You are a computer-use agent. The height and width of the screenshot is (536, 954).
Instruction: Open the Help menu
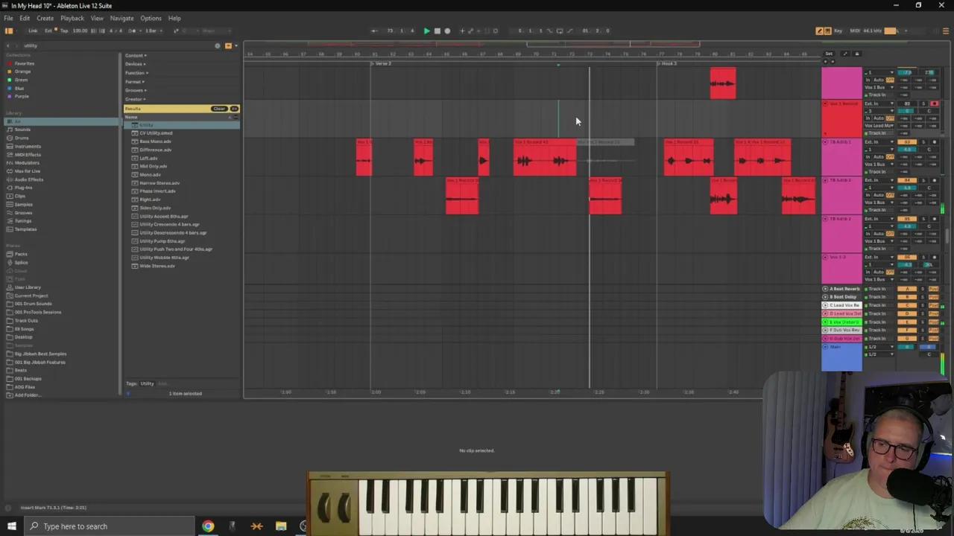(174, 18)
